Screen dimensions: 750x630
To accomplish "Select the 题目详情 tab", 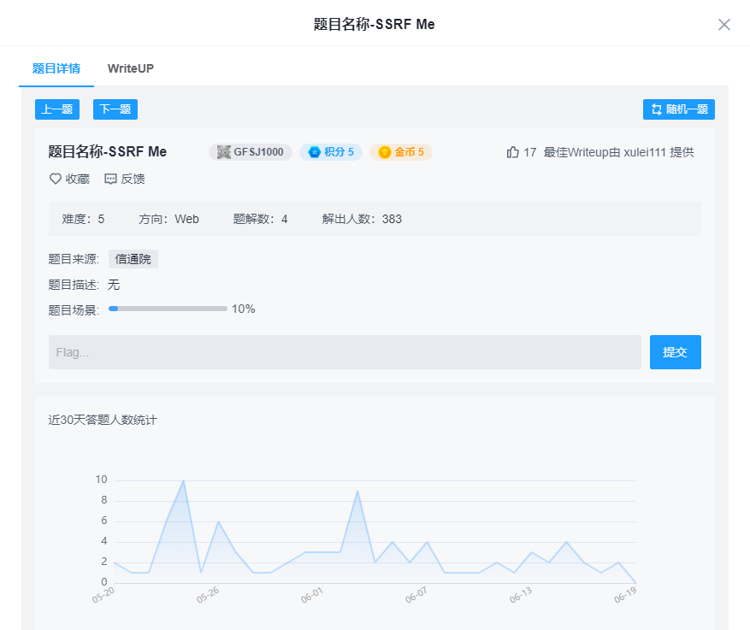I will (x=56, y=68).
